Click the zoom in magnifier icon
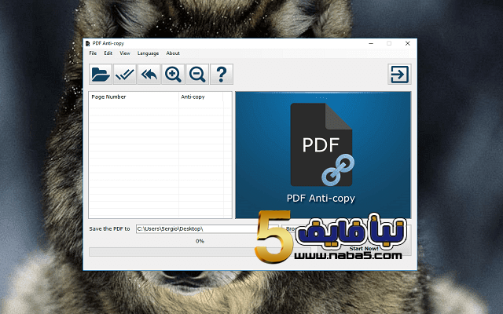 click(173, 75)
